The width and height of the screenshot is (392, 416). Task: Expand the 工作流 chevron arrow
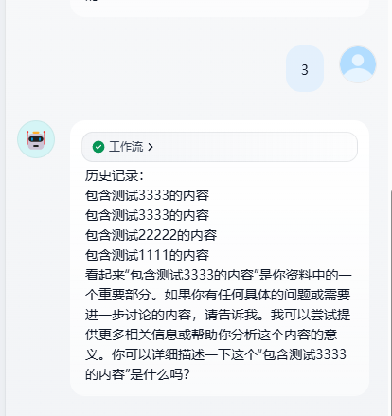click(151, 147)
